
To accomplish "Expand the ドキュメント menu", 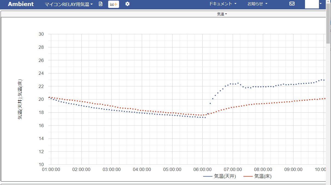I will (x=223, y=4).
